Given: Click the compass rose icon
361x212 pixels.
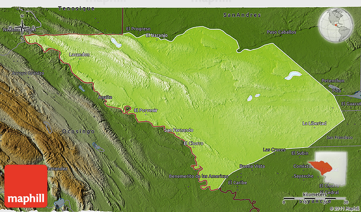Looking at the screenshot, I should (22, 27).
